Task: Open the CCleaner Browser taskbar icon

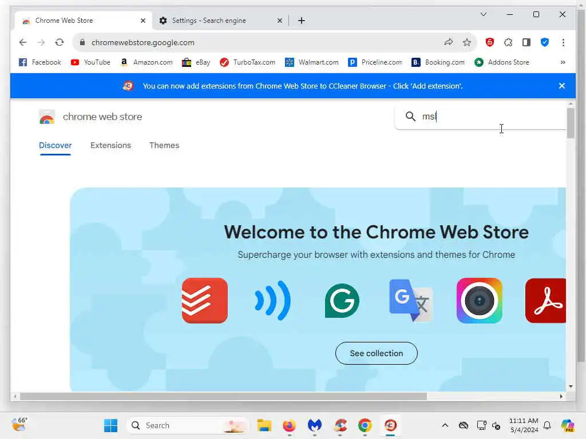Action: click(x=390, y=425)
